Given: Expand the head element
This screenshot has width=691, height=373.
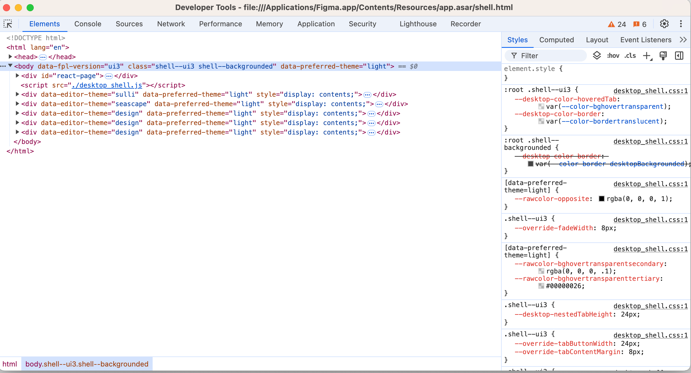Looking at the screenshot, I should [10, 56].
